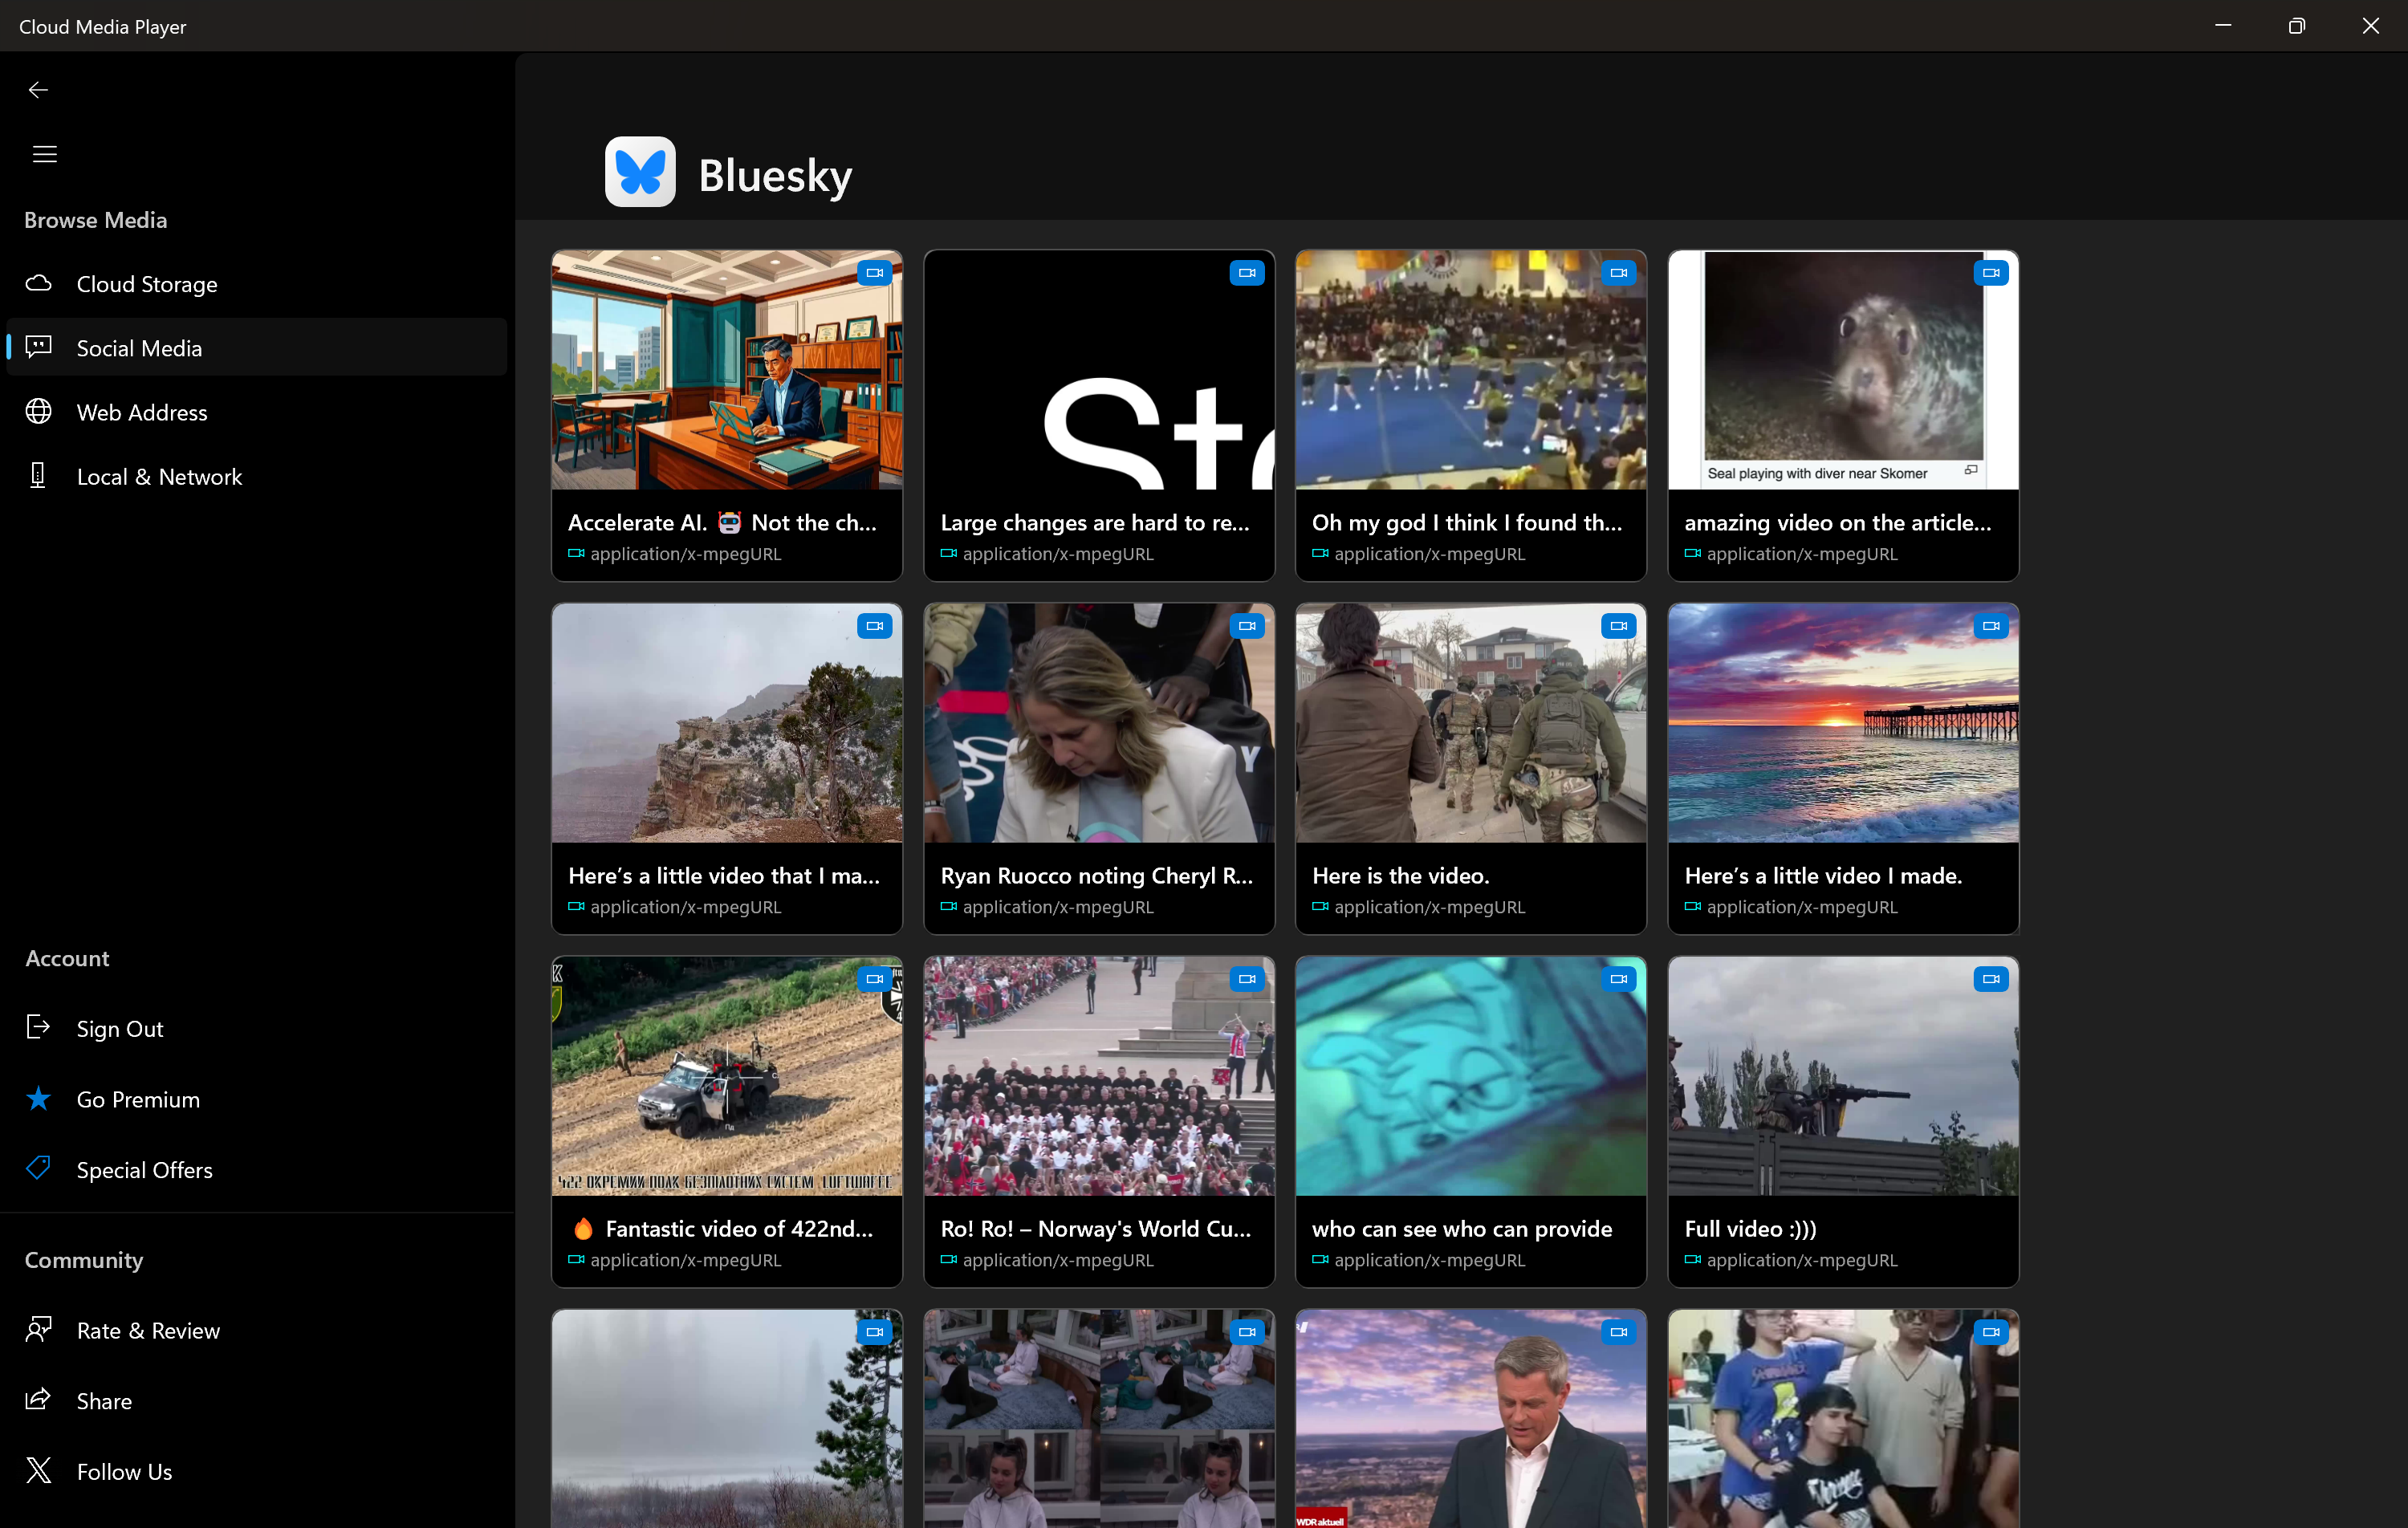This screenshot has width=2408, height=1528.
Task: Click title 'who can see who can provide'
Action: (1462, 1228)
